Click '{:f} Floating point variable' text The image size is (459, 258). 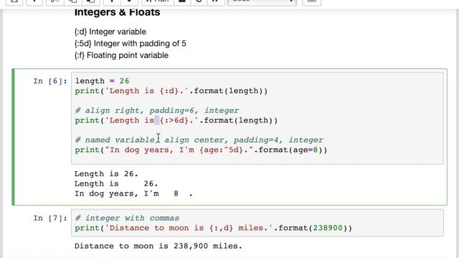coord(121,55)
